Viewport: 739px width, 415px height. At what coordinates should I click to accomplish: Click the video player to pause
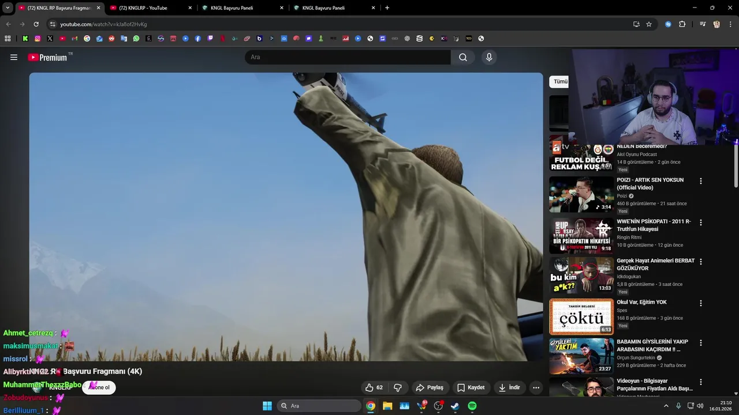click(x=286, y=217)
